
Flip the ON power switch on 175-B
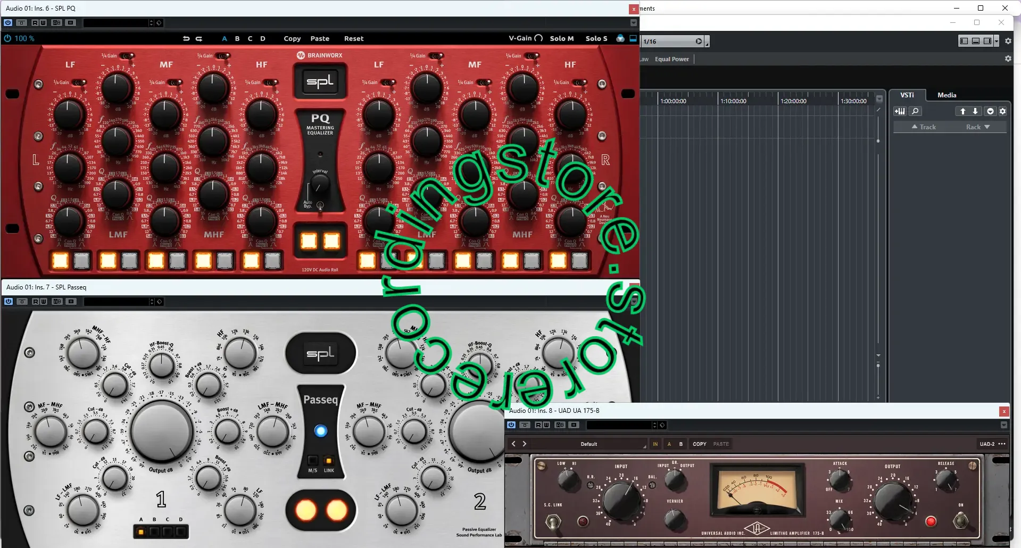click(961, 519)
